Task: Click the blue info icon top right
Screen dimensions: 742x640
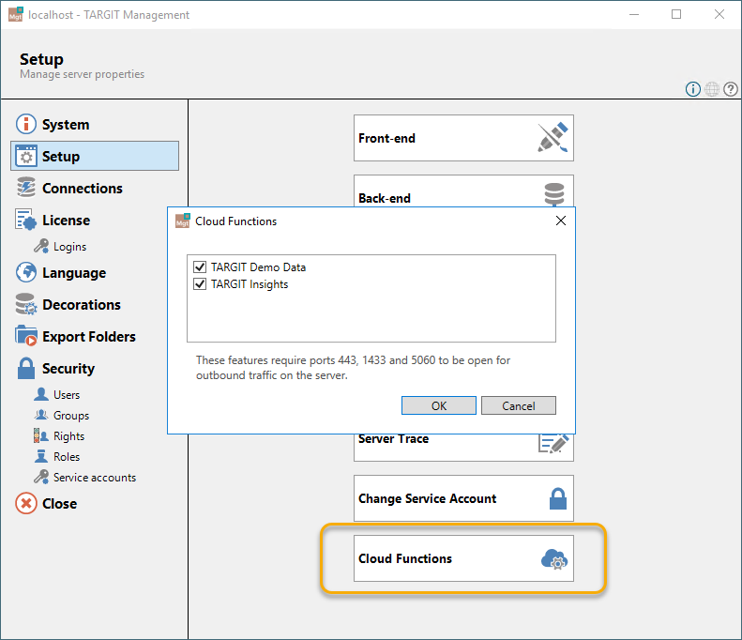Action: pos(693,89)
